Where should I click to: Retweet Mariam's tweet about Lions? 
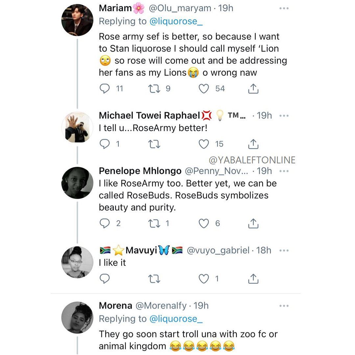click(x=154, y=89)
